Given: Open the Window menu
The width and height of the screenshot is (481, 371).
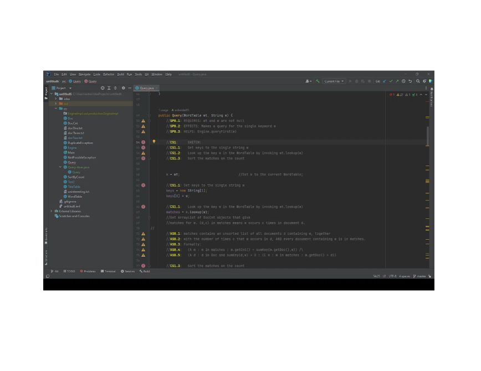Looking at the screenshot, I should (x=157, y=74).
